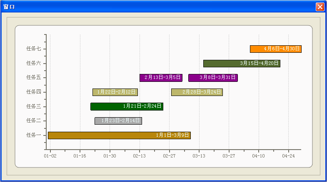Select the 任务六 row label

pyautogui.click(x=33, y=63)
